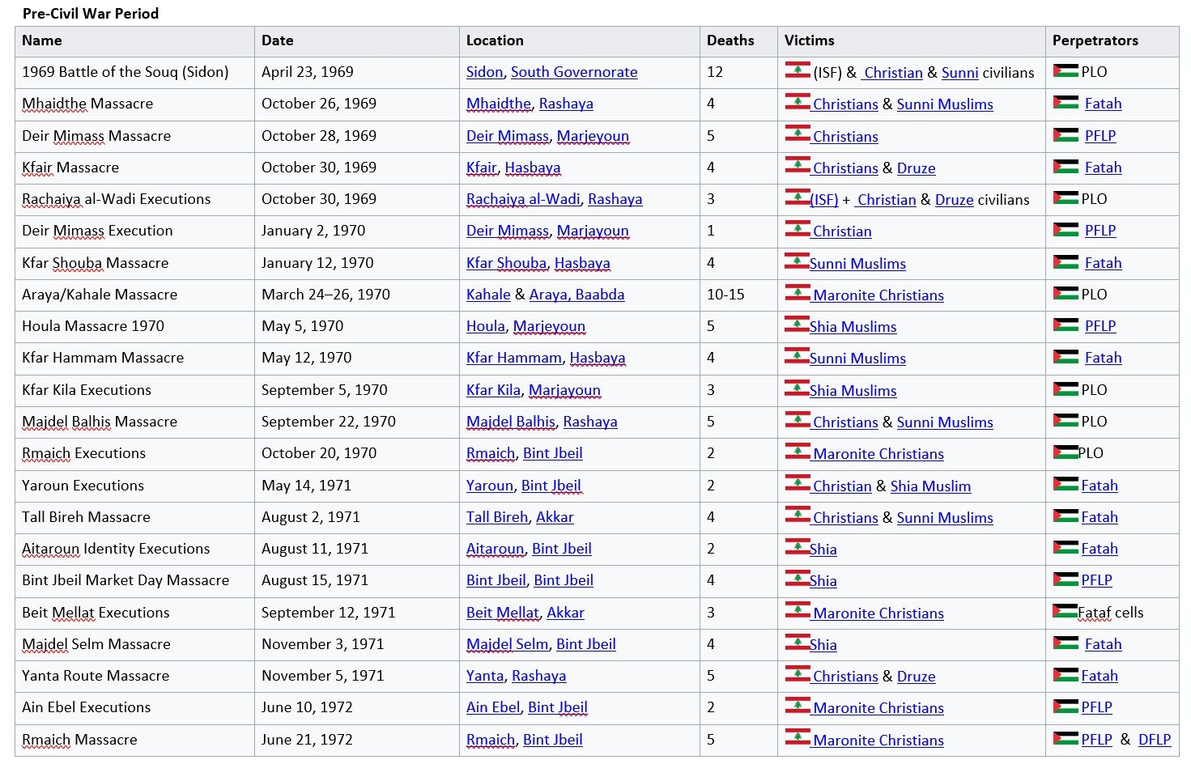The width and height of the screenshot is (1191, 764).
Task: Click the 'Bint Jbeil Market Day Massacre' name
Action: click(x=125, y=580)
